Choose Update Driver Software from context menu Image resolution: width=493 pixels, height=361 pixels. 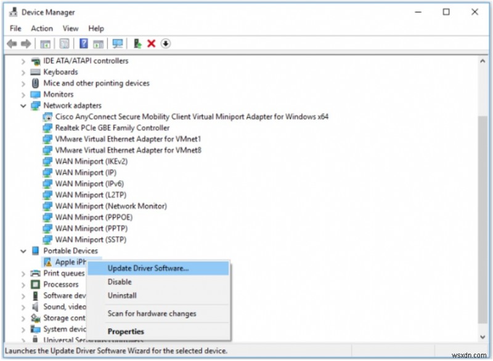click(x=158, y=269)
